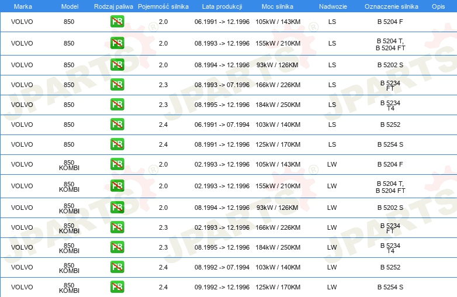Screen dimensions: 457x297
Task: Click the Oznaczenie silnika column header
Action: coord(391,6)
